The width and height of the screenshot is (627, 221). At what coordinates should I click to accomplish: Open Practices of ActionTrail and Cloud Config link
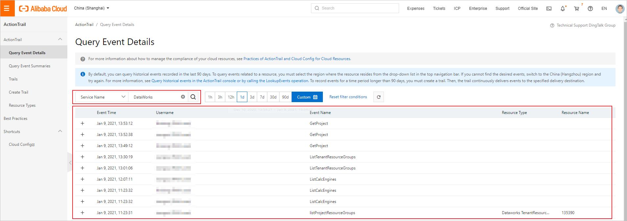(x=297, y=59)
